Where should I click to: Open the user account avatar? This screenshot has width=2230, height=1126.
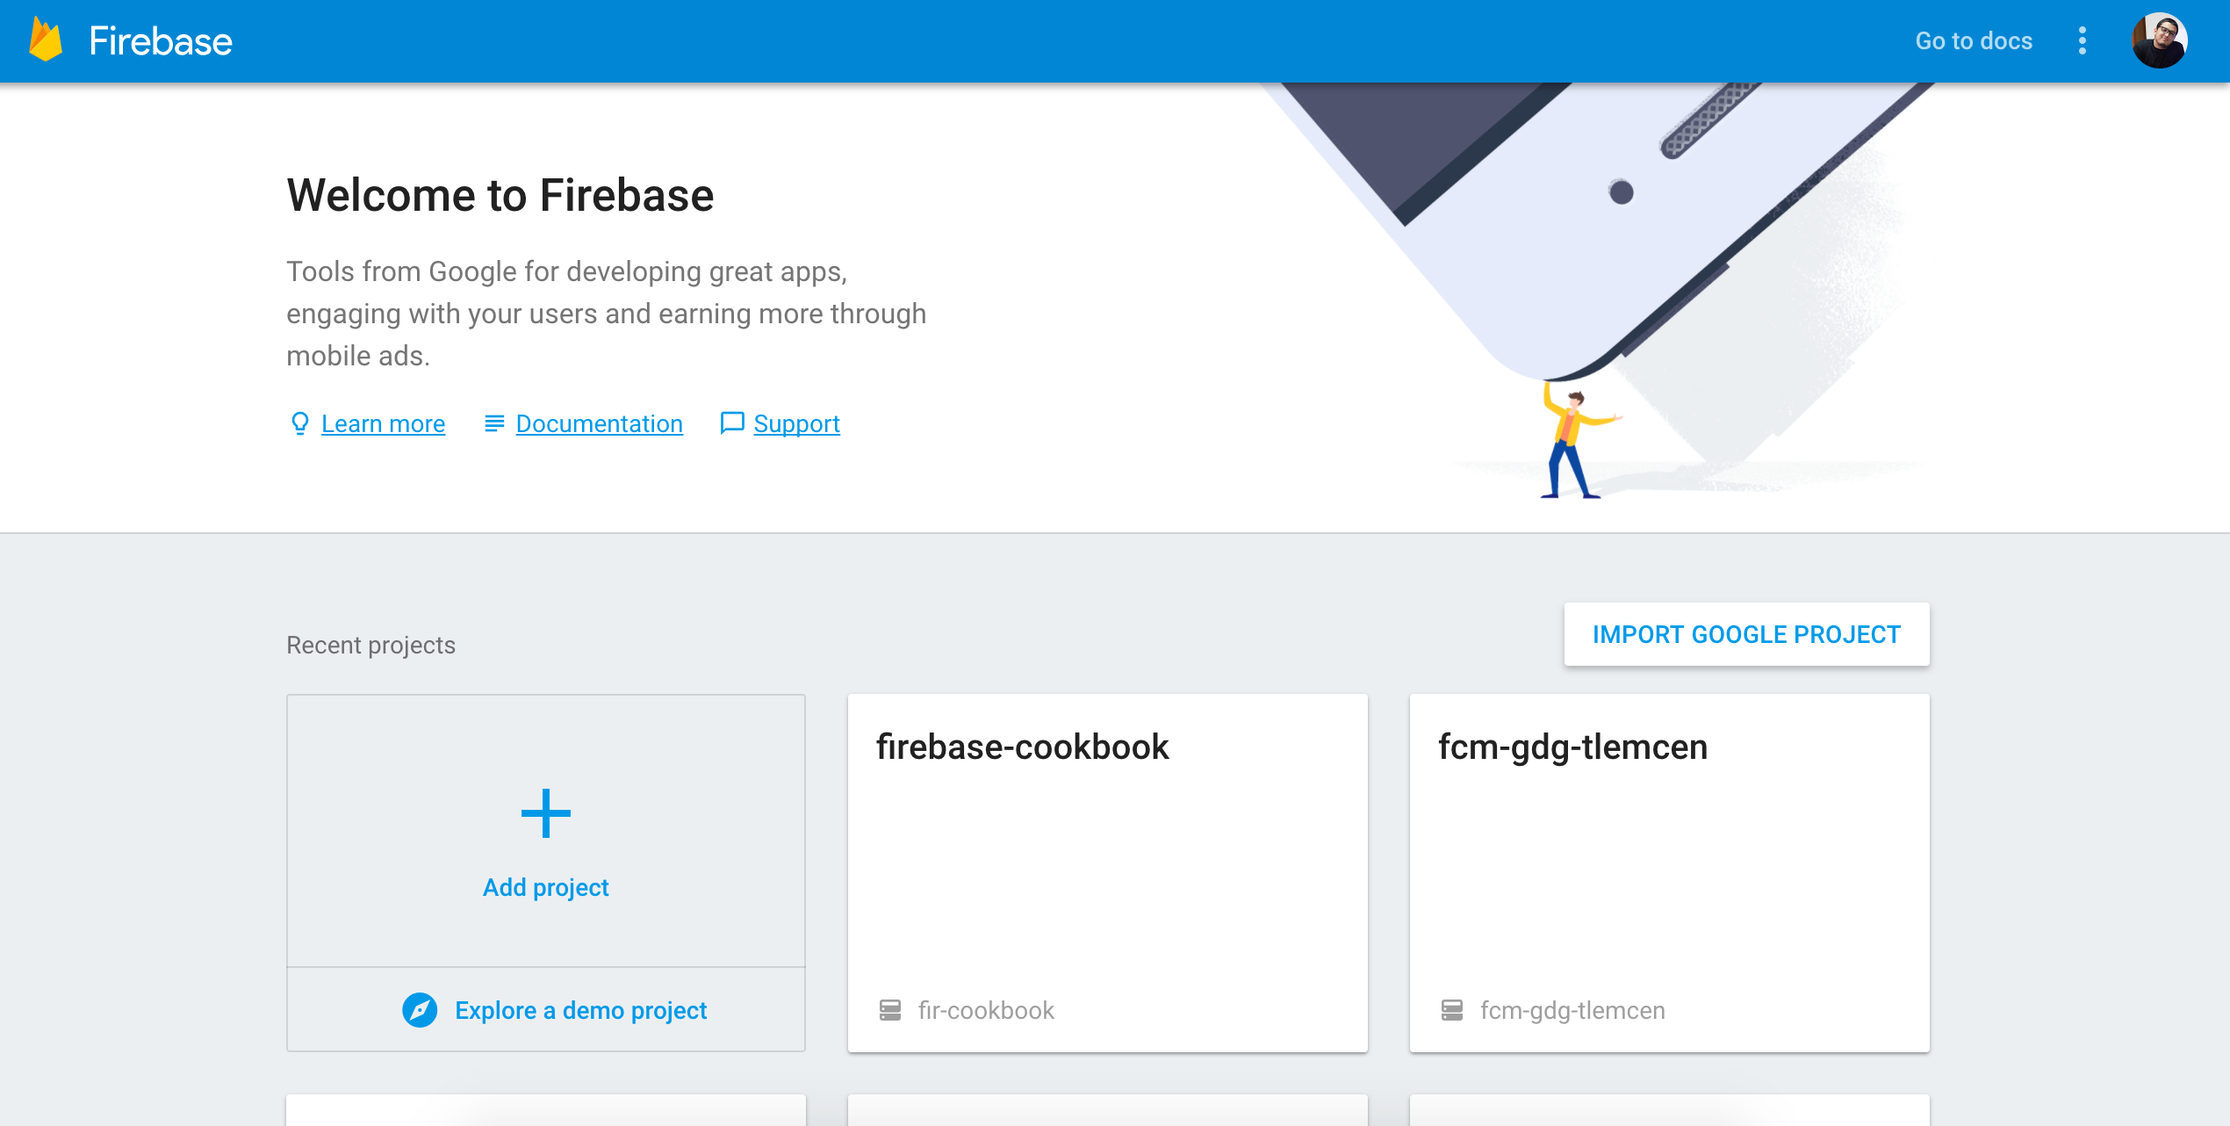[2159, 40]
